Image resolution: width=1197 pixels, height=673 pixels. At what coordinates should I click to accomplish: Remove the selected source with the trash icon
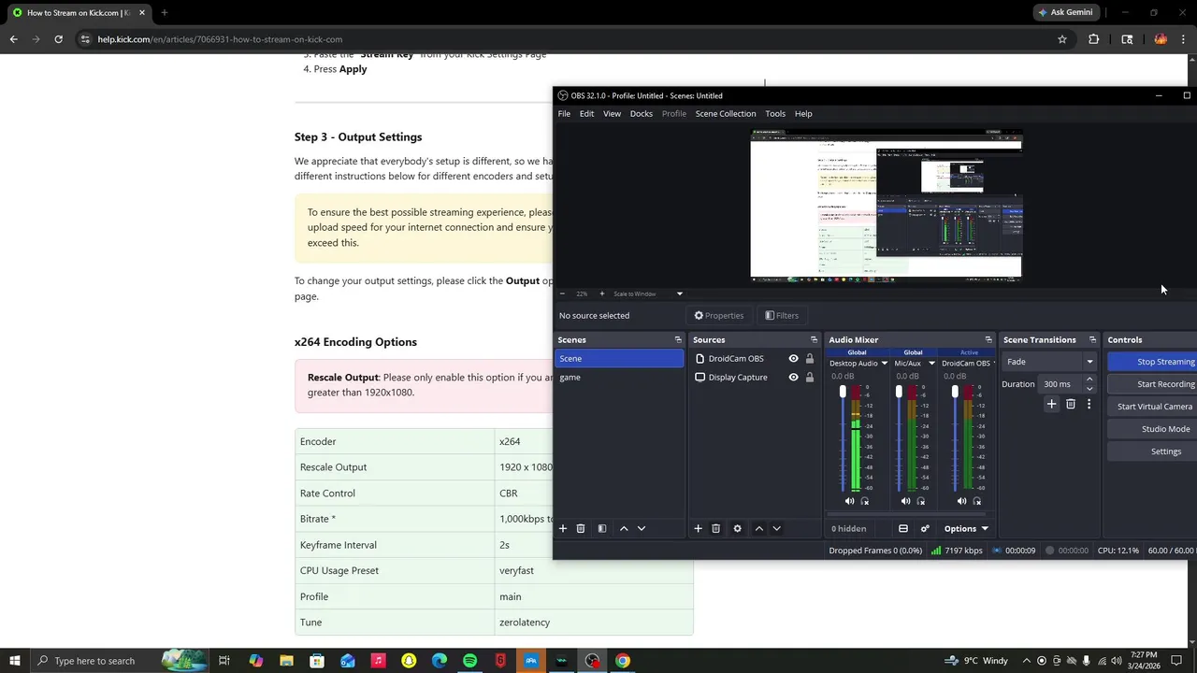pos(716,529)
